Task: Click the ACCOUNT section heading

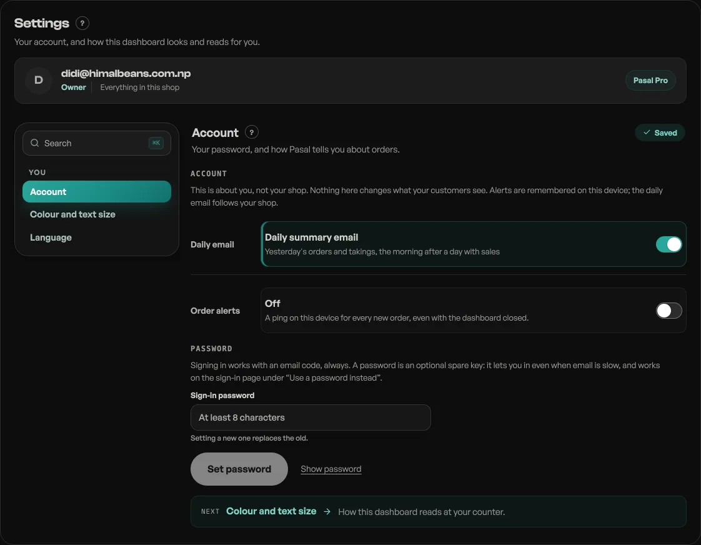Action: [x=209, y=174]
